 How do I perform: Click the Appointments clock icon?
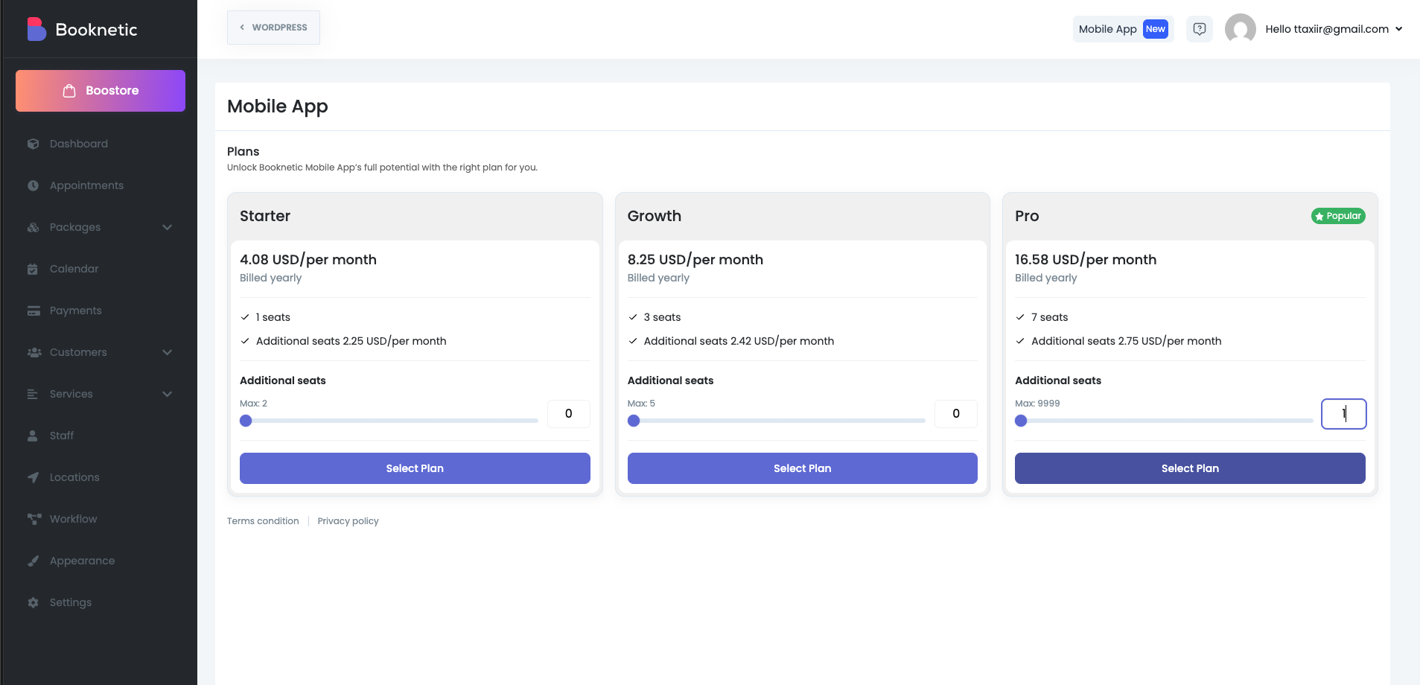33,185
